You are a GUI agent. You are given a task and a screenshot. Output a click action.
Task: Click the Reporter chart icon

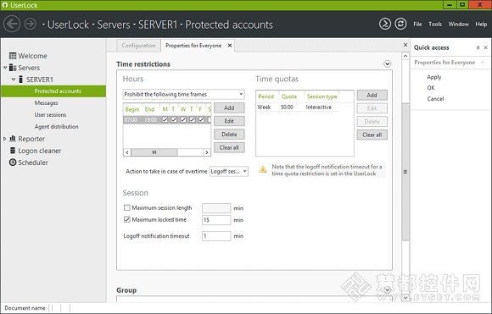tap(13, 138)
